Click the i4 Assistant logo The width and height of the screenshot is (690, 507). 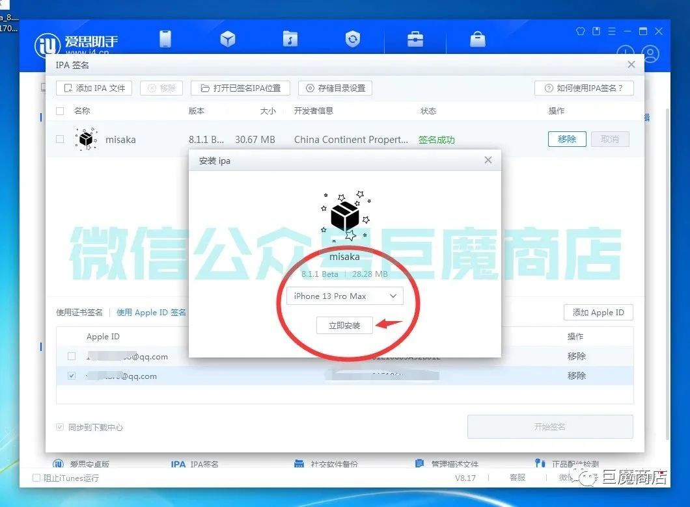point(76,44)
